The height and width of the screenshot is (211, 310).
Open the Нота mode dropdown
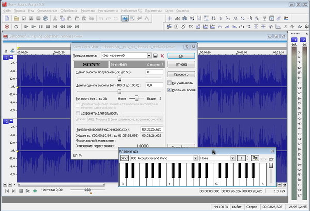233,158
